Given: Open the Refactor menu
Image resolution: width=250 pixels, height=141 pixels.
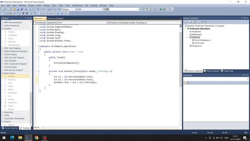Looking at the screenshot, I should click(x=22, y=5).
